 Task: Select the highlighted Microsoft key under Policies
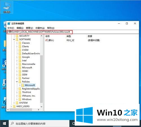30,85
